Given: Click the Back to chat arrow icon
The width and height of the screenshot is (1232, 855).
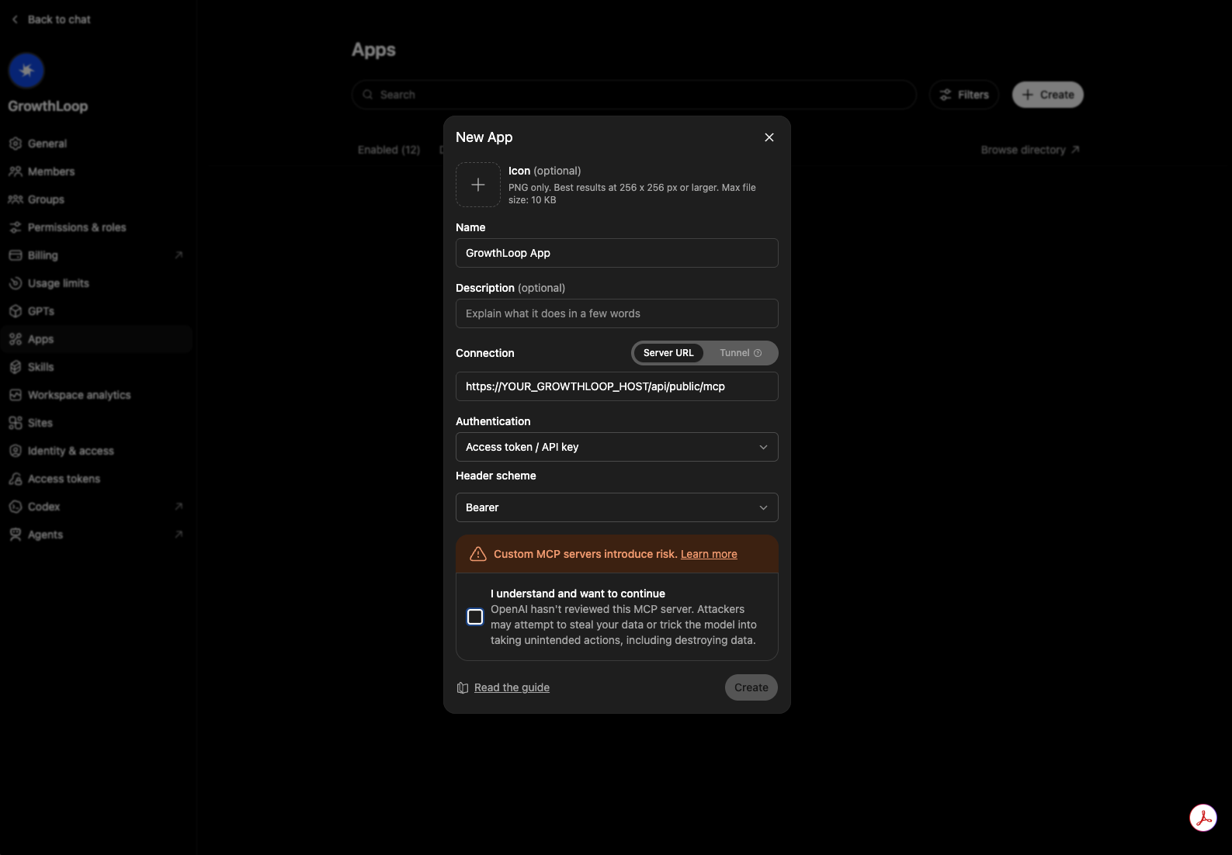Looking at the screenshot, I should pos(15,19).
